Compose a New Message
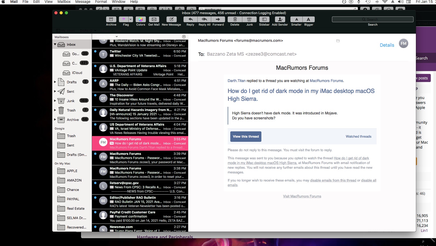This screenshot has width=436, height=246. click(x=171, y=19)
